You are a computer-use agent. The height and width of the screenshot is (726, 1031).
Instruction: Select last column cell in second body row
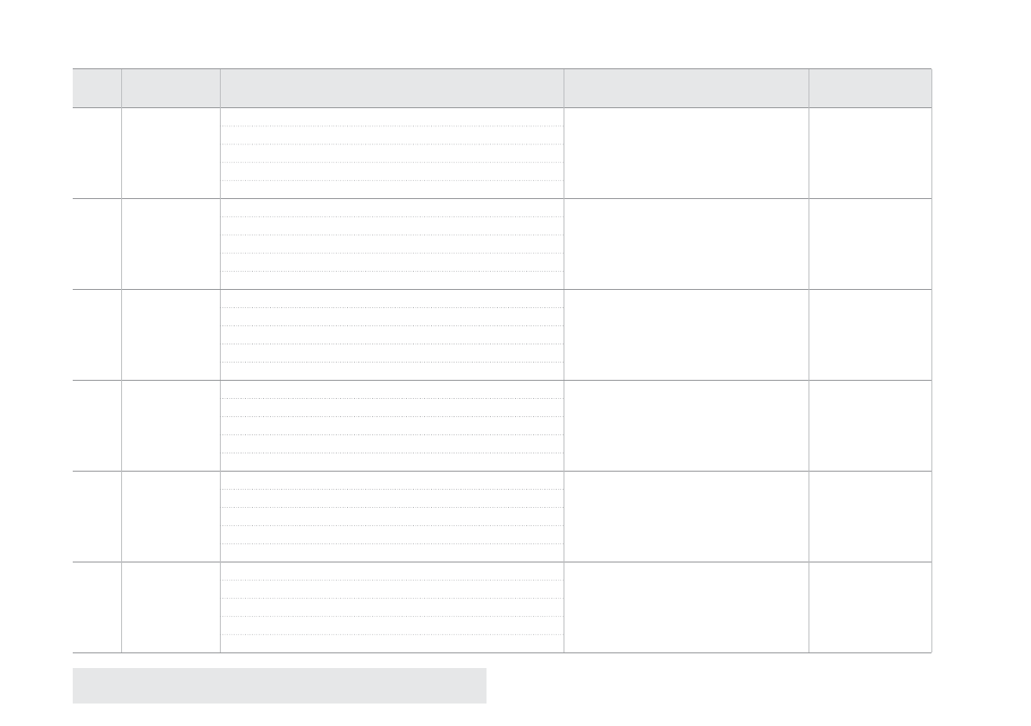tap(870, 244)
